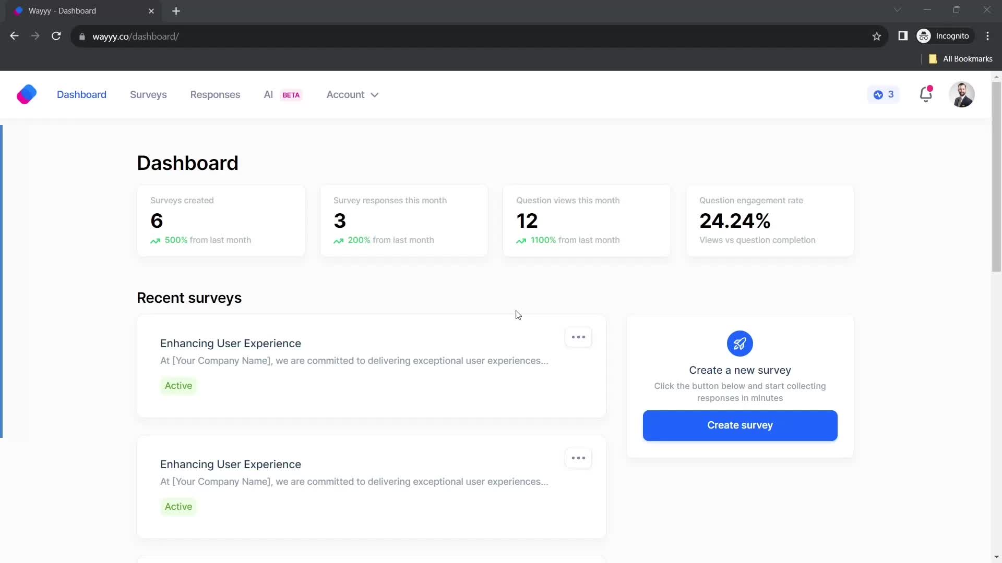Screen dimensions: 1002x563
Task: Open options menu for first survey
Action: click(x=578, y=337)
